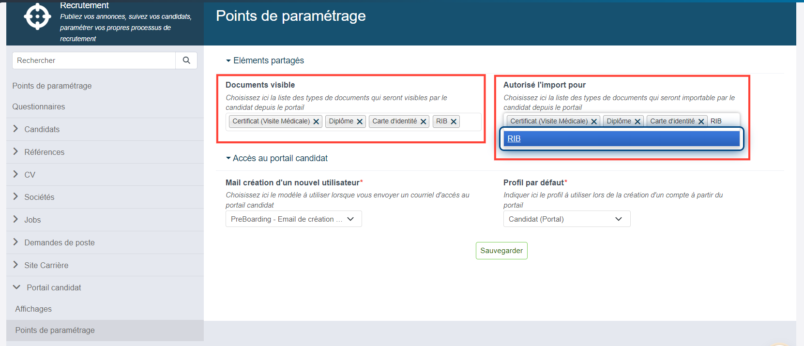Open the Affichages submenu item

coord(33,309)
